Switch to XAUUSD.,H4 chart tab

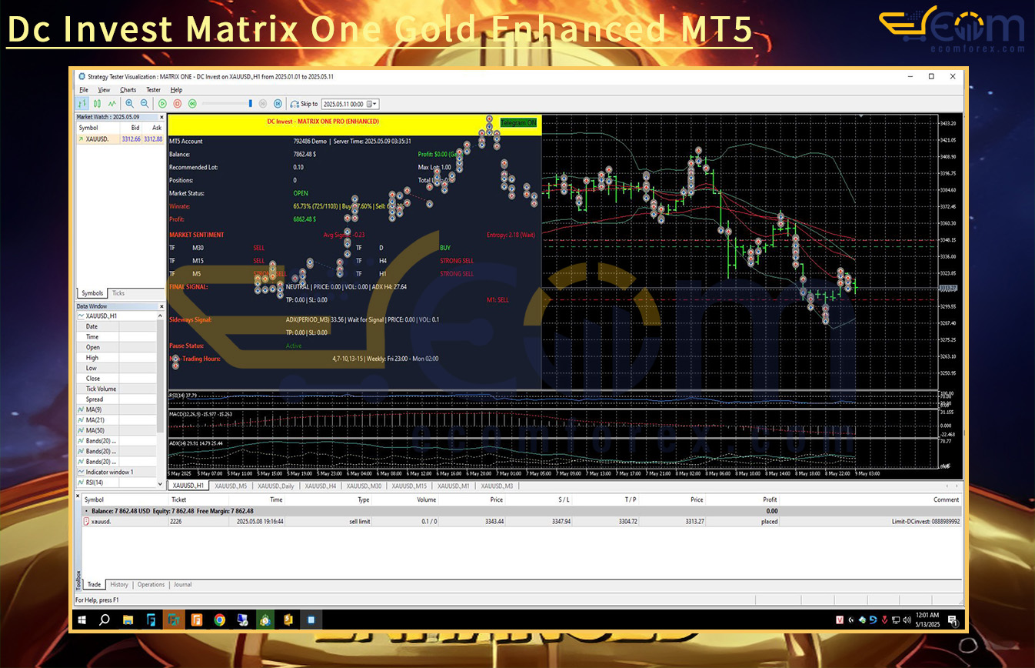tap(321, 486)
